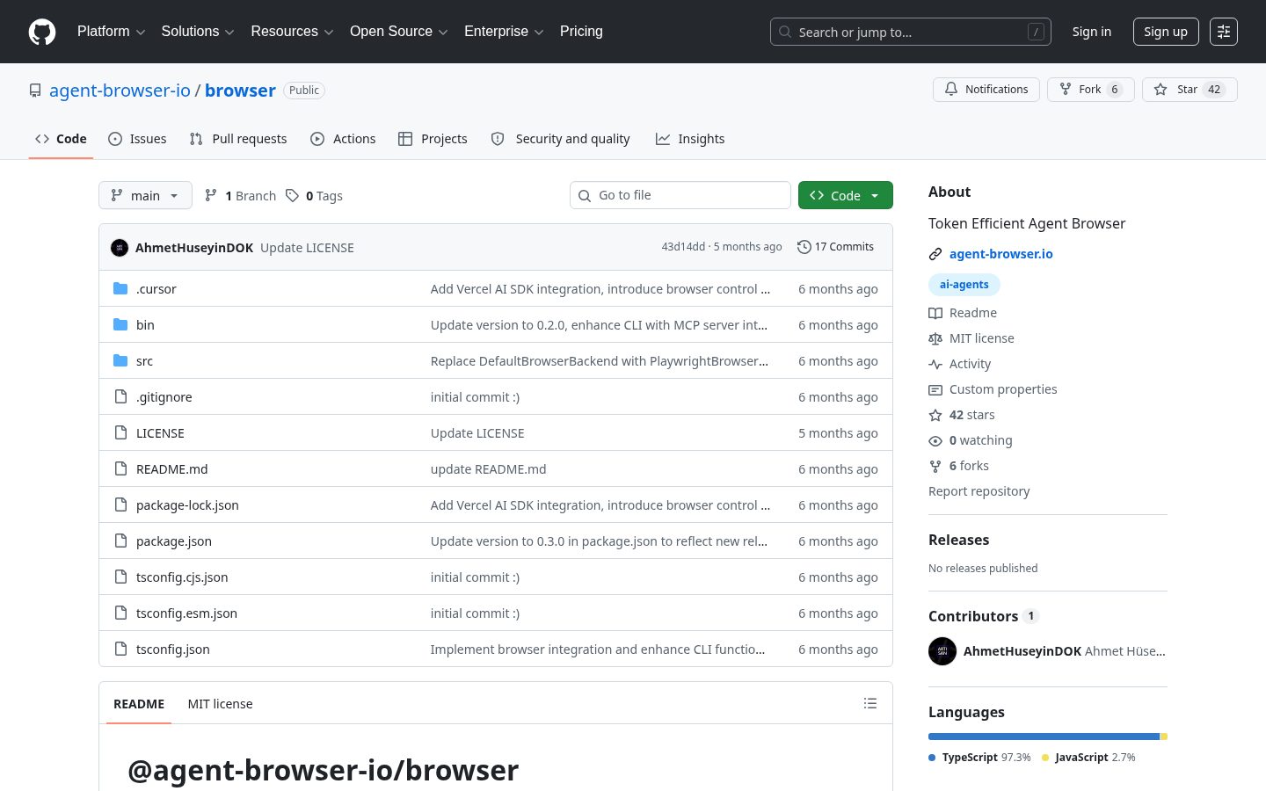
Task: Click the pulse icon beside Activity
Action: pos(935,364)
